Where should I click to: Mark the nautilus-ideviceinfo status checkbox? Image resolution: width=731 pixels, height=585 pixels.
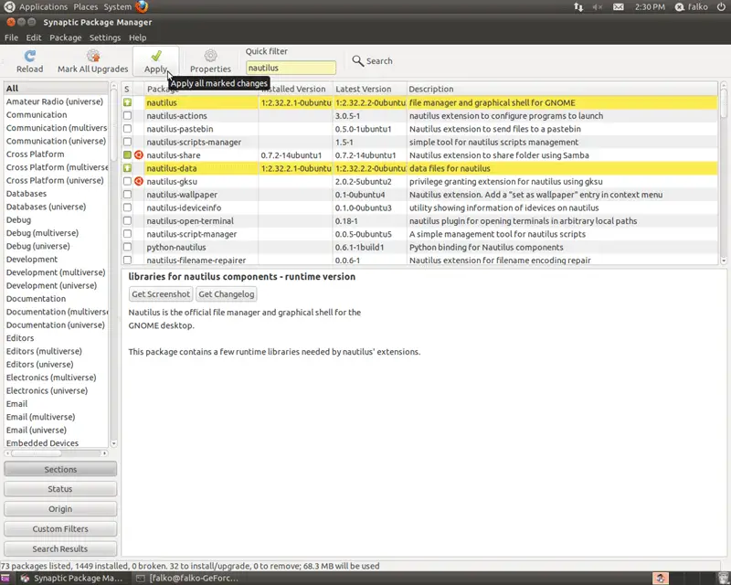click(x=127, y=207)
